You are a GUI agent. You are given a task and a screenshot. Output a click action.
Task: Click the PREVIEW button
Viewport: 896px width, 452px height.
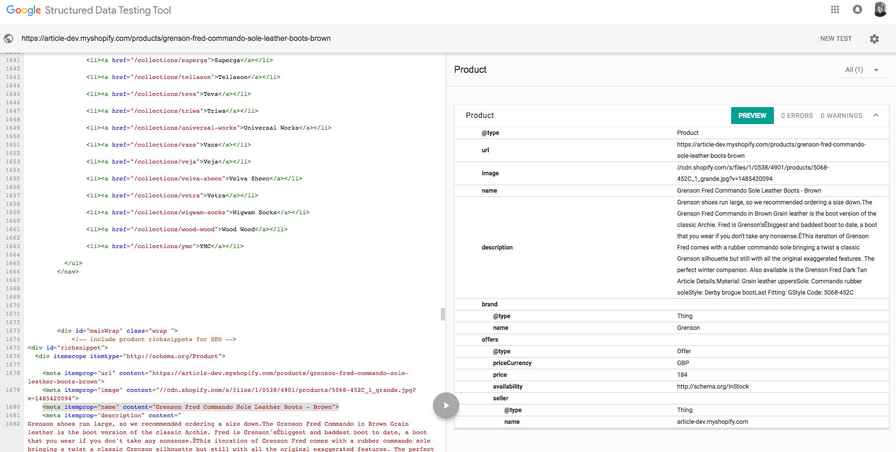pos(752,115)
